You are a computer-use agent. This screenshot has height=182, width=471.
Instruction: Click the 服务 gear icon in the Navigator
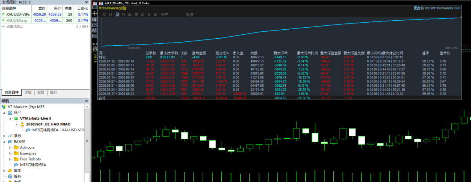click(10, 176)
